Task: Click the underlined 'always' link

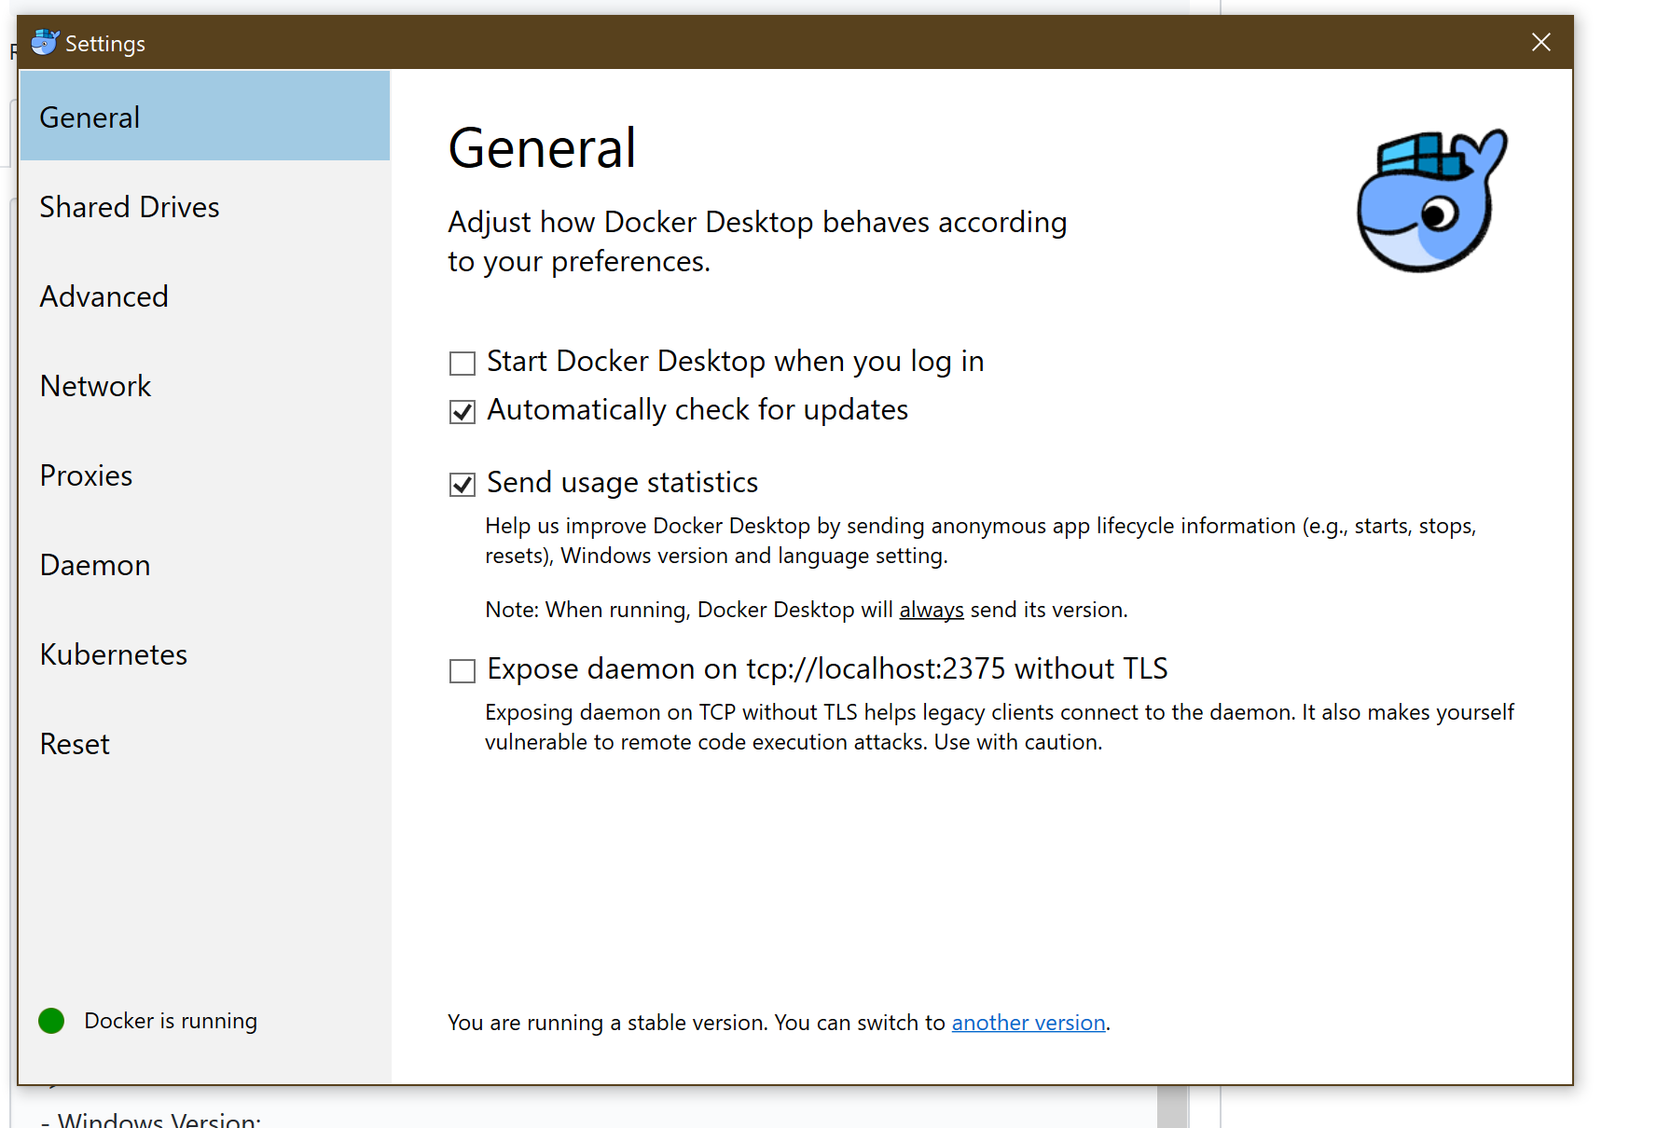Action: tap(932, 610)
